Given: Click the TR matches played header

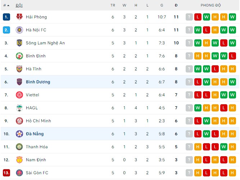Looking at the screenshot, I should 113,5.
